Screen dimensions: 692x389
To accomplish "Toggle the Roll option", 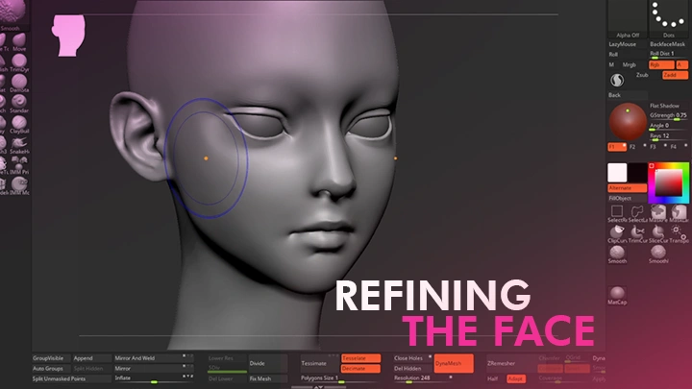I will pyautogui.click(x=627, y=54).
